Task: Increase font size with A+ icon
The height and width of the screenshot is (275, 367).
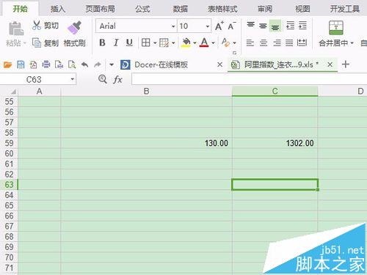Action: tap(219, 26)
